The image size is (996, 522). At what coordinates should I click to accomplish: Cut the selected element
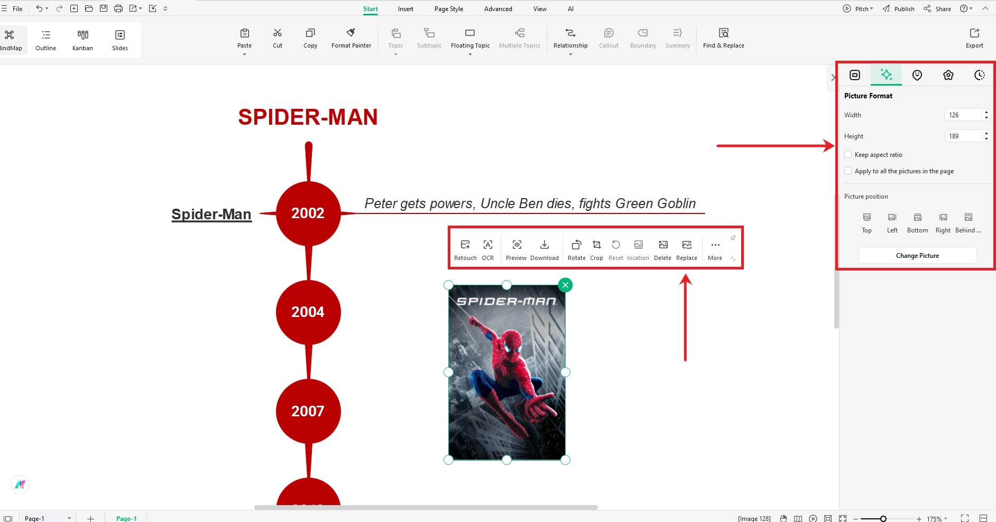278,38
